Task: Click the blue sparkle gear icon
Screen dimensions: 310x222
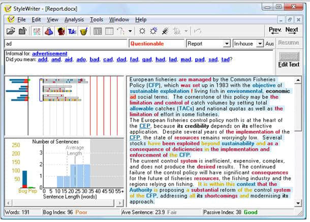Action: click(153, 31)
